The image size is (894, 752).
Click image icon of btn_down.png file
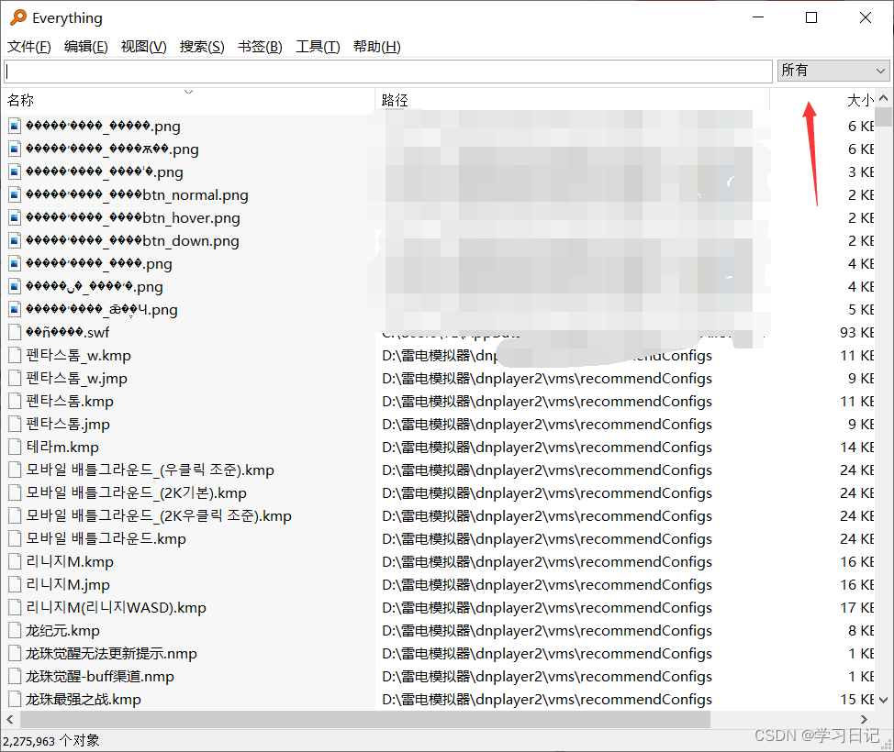point(15,240)
